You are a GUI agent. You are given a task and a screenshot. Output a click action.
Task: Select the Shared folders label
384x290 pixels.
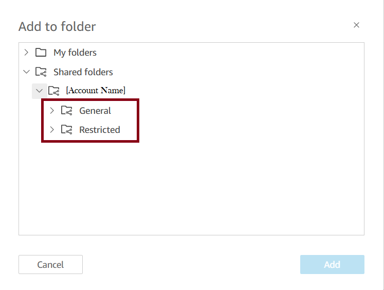83,72
